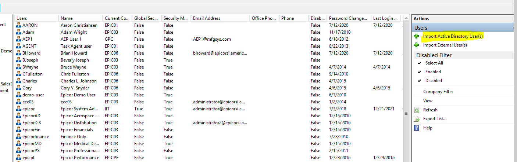Click Refresh in the Actions pane
The width and height of the screenshot is (517, 162).
[x=430, y=110]
